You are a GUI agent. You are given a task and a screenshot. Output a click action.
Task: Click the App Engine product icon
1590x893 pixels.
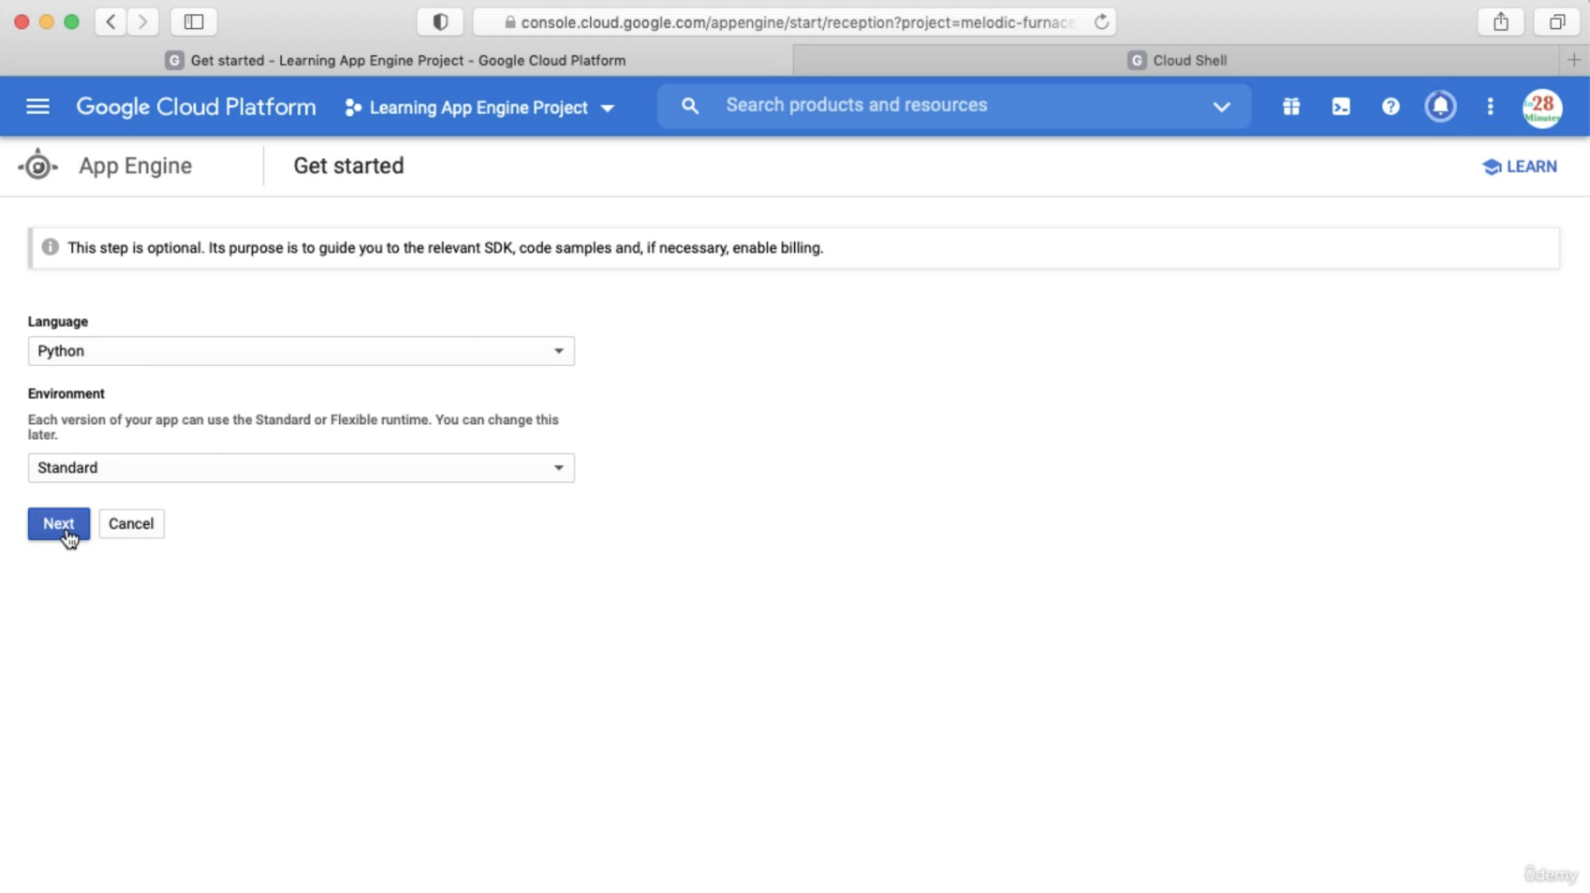(x=37, y=165)
